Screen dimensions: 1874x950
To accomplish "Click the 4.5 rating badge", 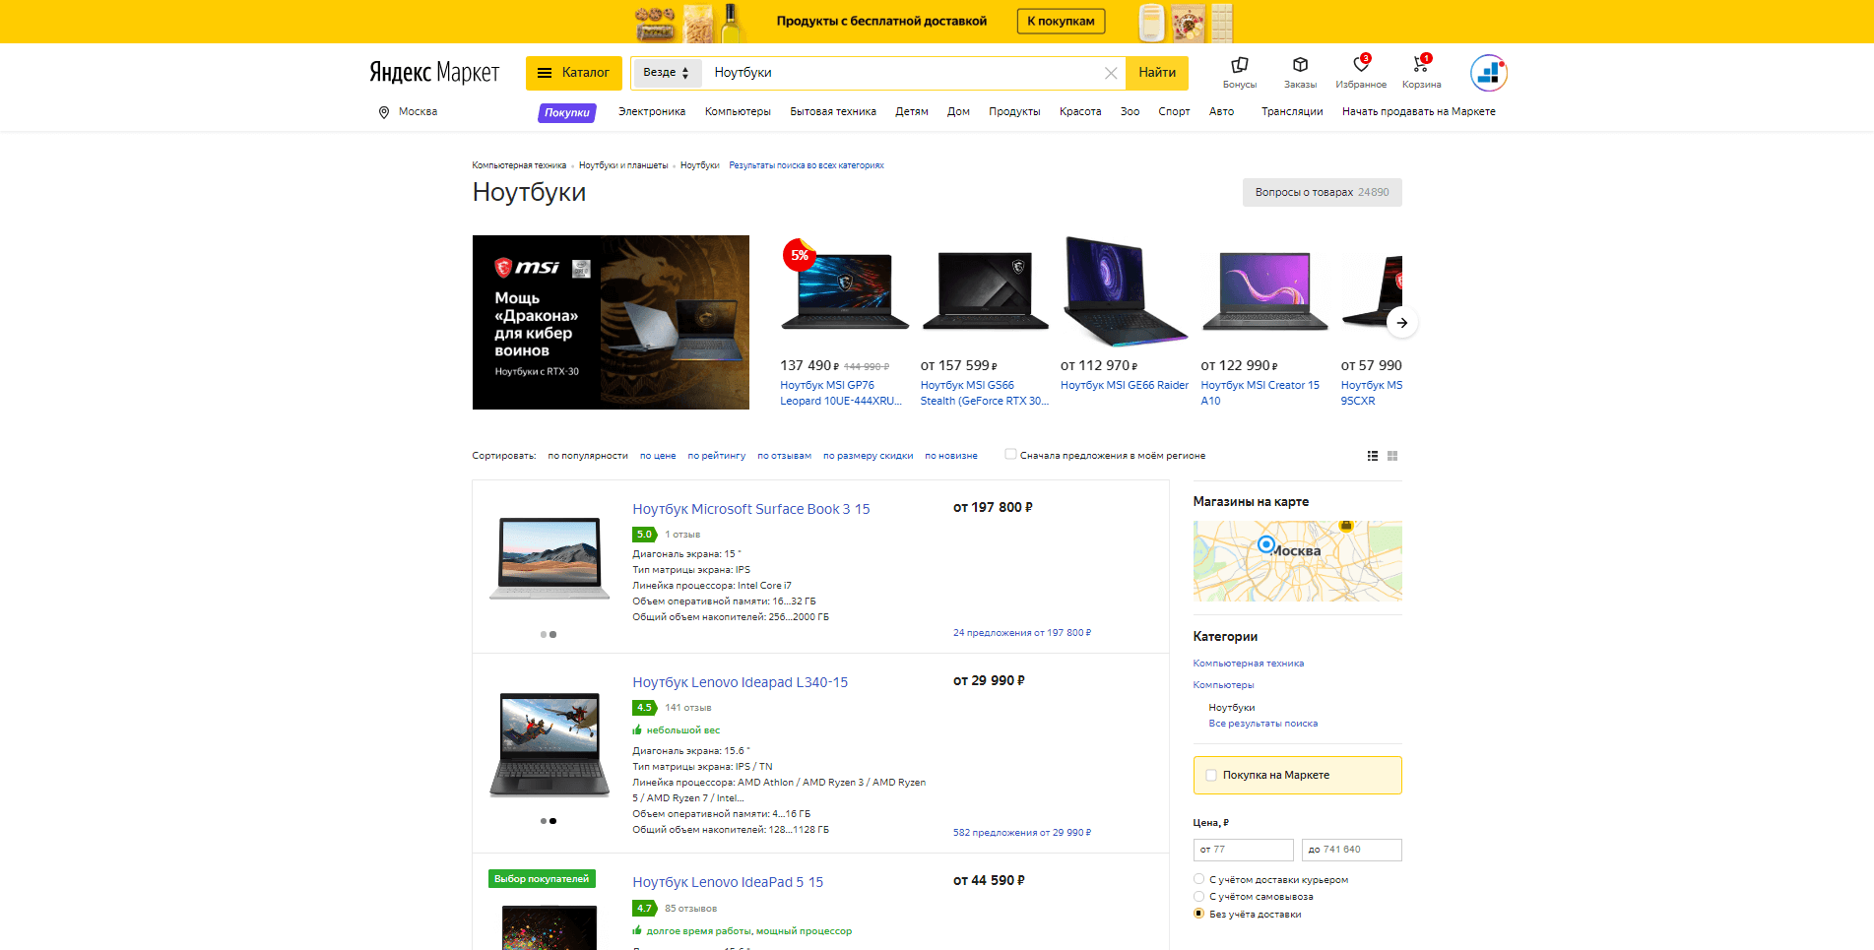I will [x=644, y=708].
